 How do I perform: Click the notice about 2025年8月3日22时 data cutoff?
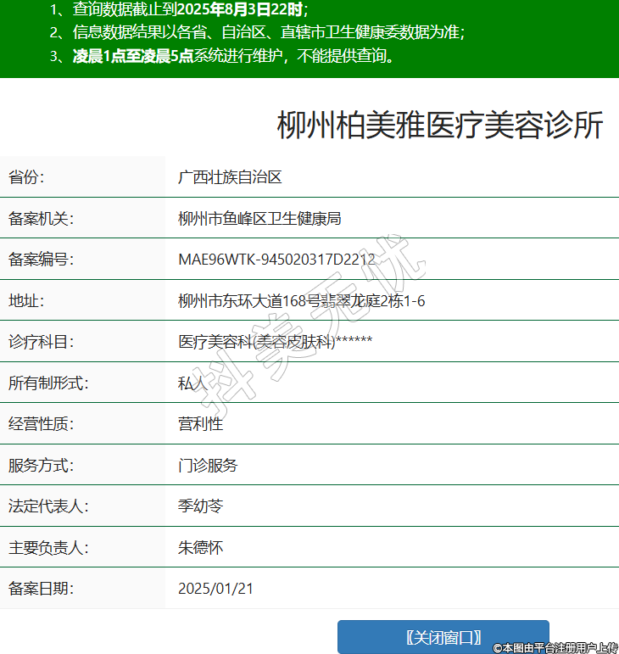pyautogui.click(x=178, y=10)
